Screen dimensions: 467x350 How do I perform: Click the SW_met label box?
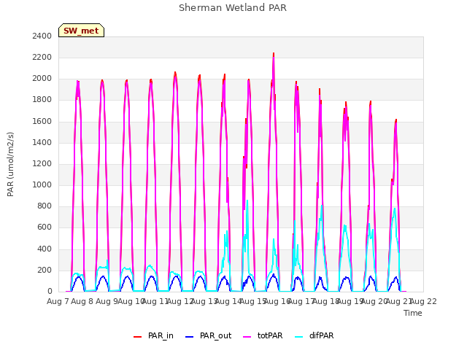click(x=81, y=31)
